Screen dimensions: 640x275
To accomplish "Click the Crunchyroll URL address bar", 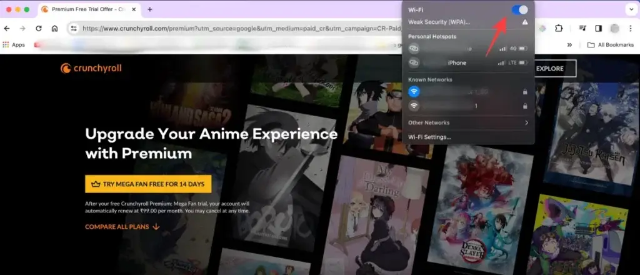I will point(237,29).
